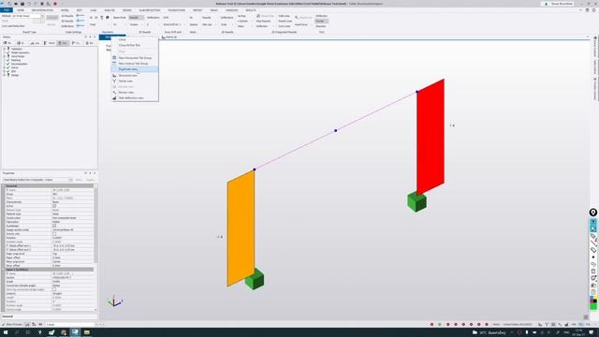Image resolution: width=599 pixels, height=337 pixels.
Task: Choose Duplicate view from context menu
Action: point(135,69)
